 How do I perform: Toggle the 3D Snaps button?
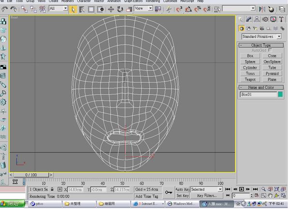179,9
